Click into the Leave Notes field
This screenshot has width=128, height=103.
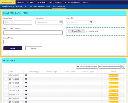(64, 42)
